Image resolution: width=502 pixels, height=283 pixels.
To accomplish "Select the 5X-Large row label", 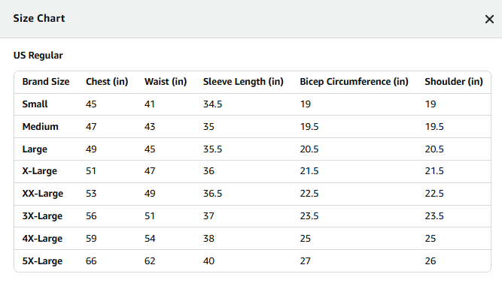I will (x=42, y=261).
